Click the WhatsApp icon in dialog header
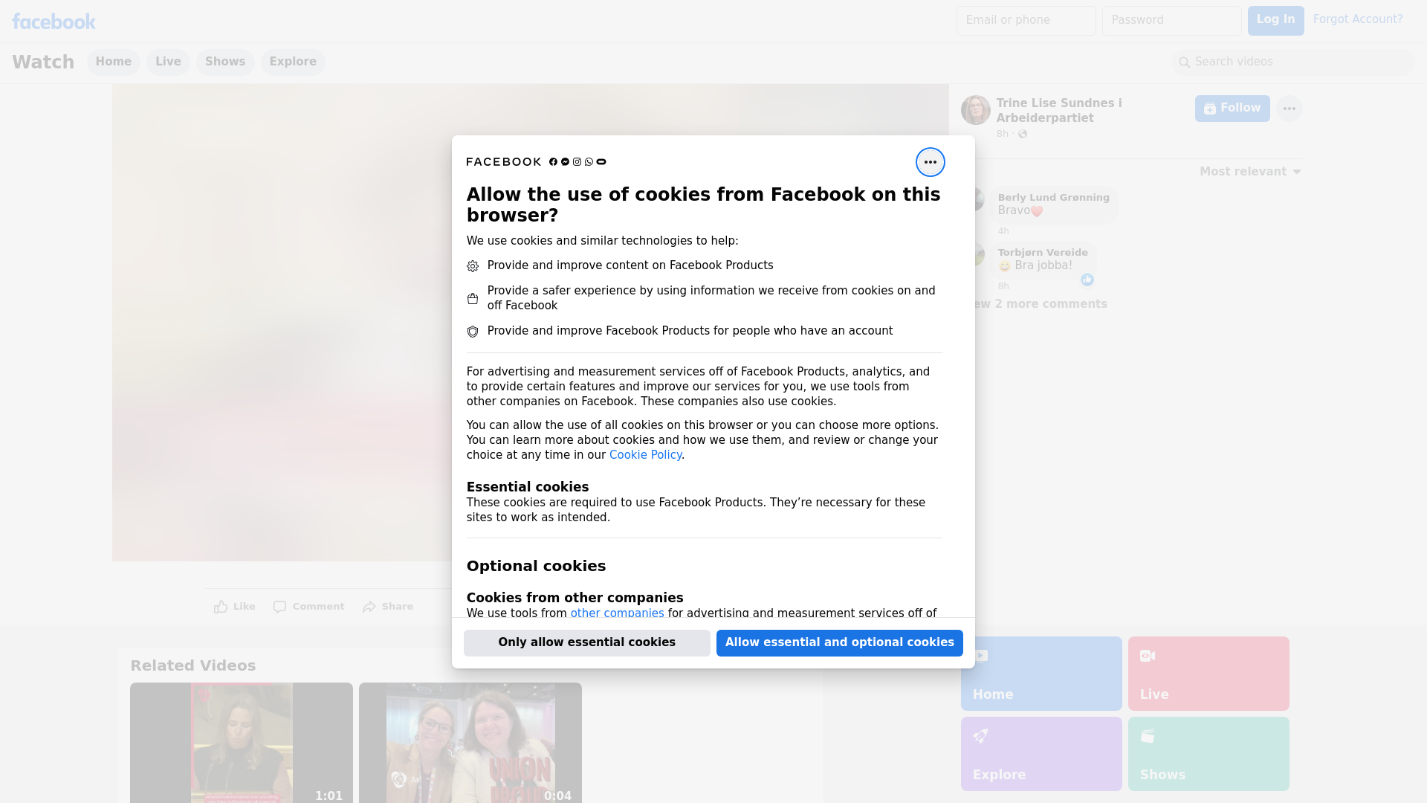This screenshot has height=803, width=1427. (x=589, y=162)
